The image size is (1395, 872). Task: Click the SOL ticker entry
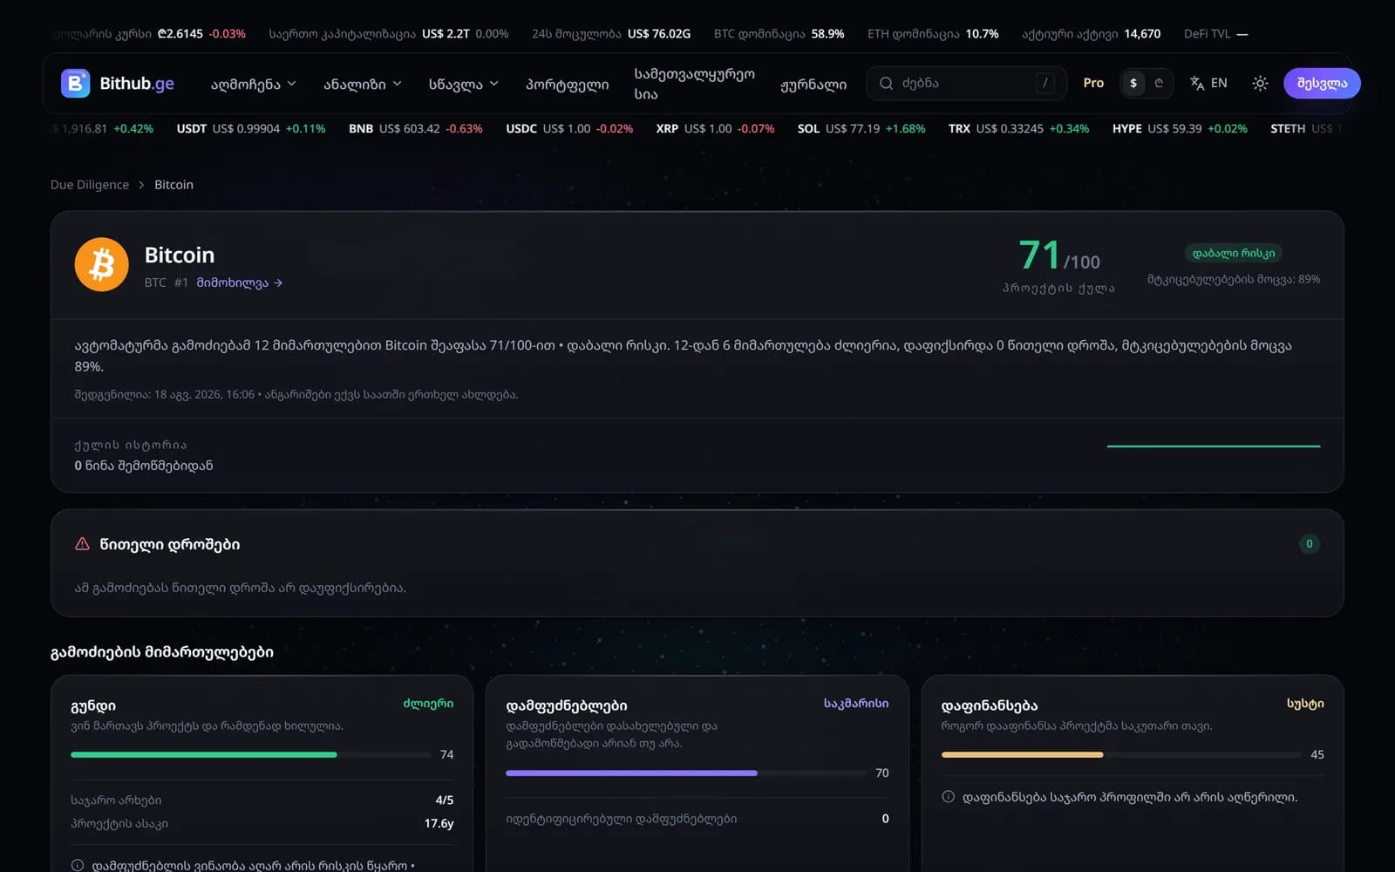point(861,128)
